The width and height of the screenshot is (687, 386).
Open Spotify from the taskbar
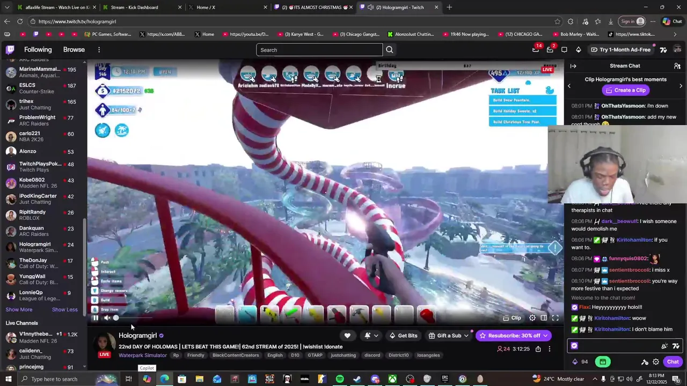point(340,379)
